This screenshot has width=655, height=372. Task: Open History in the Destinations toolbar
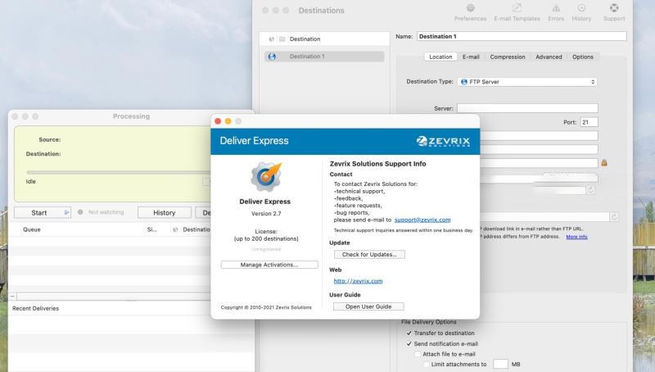pos(581,12)
